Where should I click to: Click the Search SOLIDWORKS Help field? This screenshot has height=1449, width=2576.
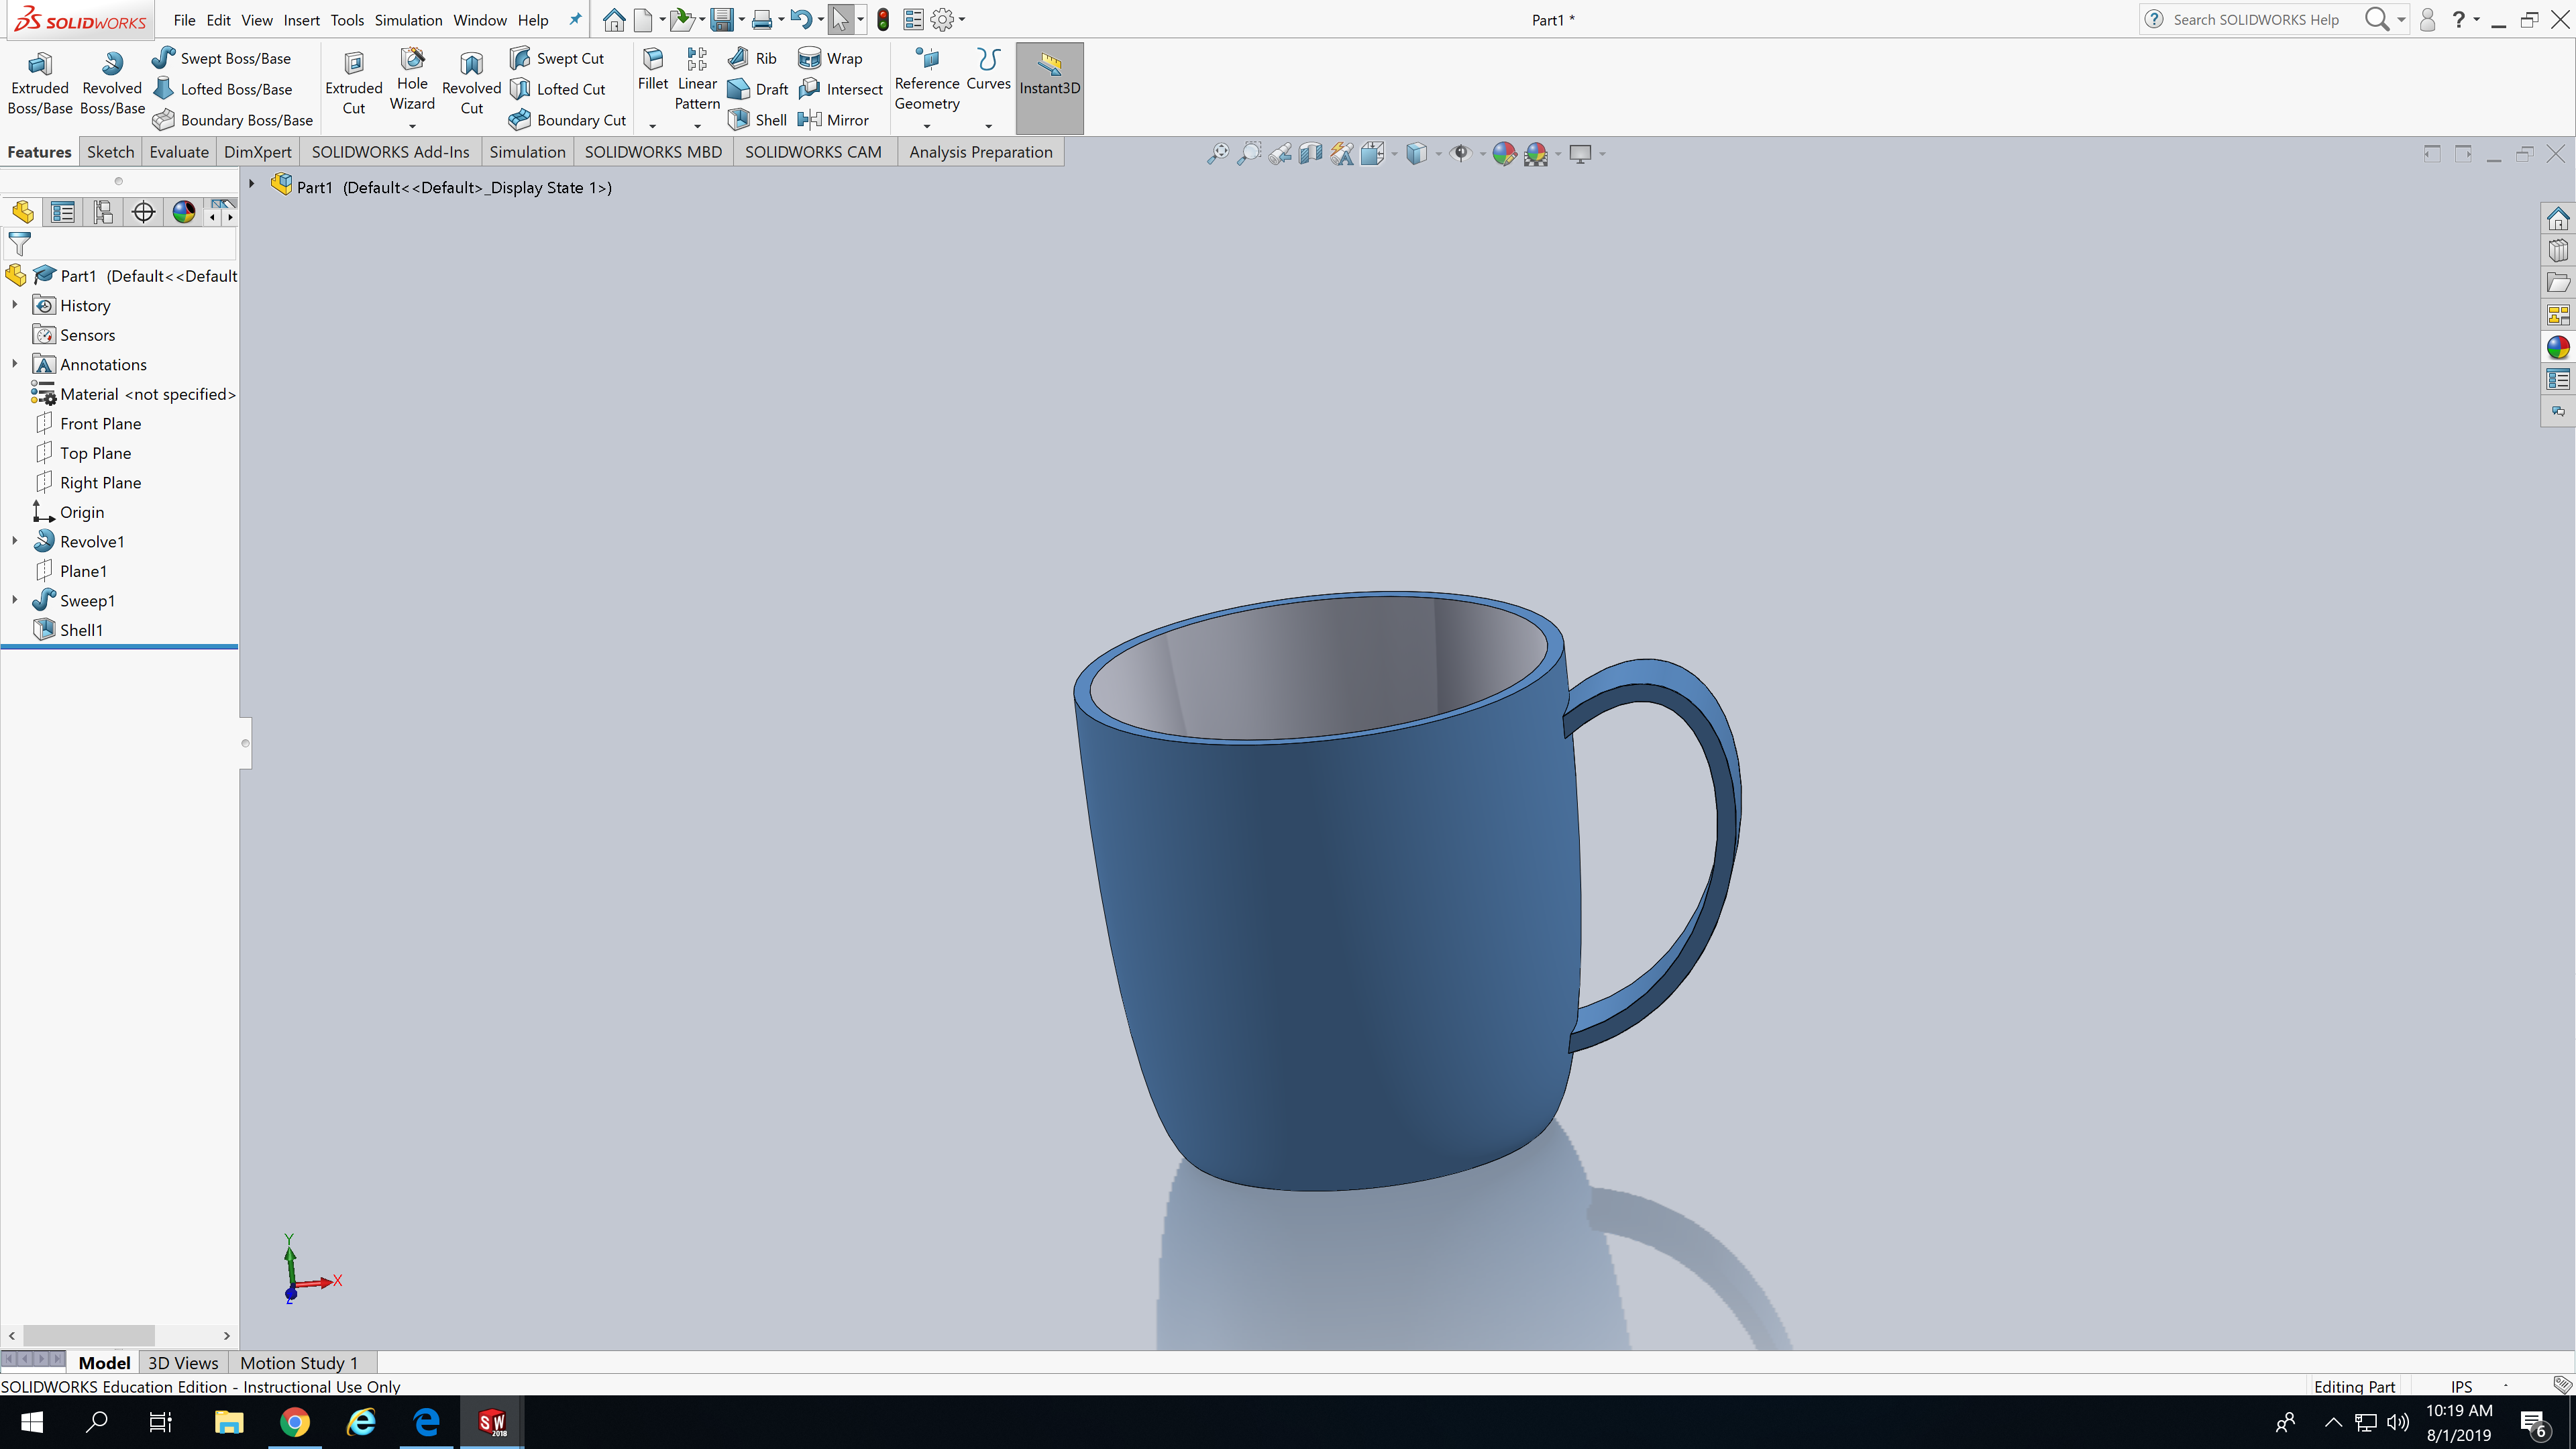[2256, 19]
